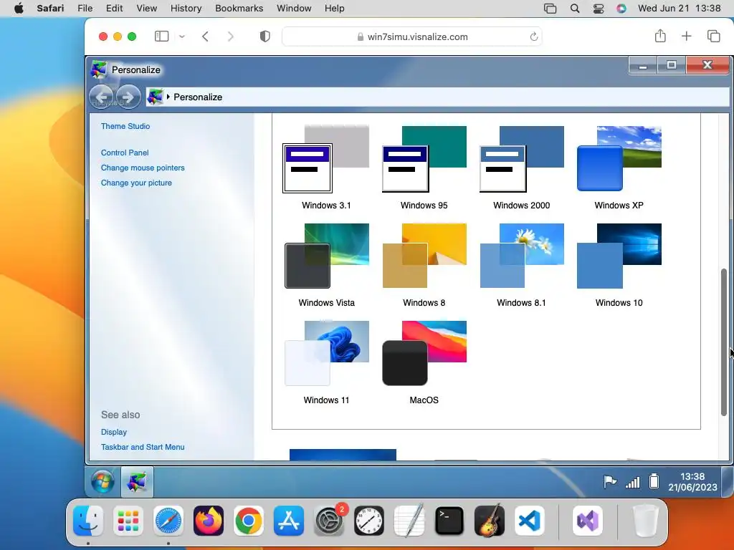Click the win7simu.visnalize.com address field

coord(412,37)
